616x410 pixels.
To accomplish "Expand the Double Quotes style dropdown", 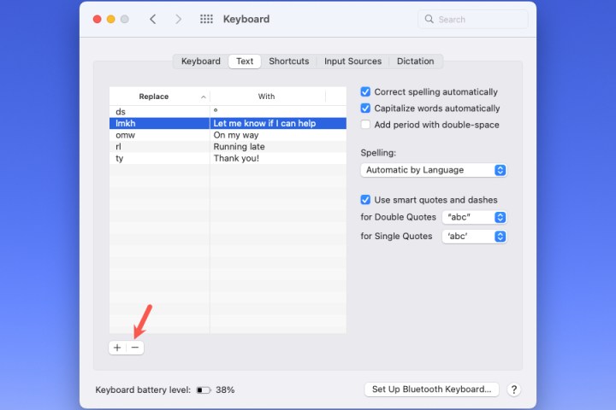I will point(474,217).
